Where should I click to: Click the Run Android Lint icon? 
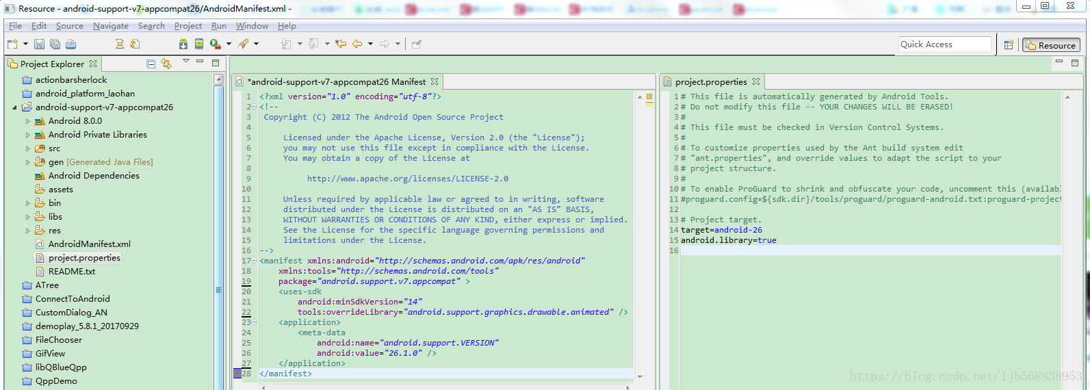pyautogui.click(x=215, y=44)
